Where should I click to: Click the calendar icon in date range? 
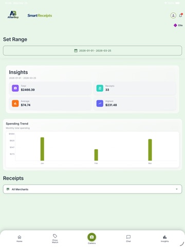(76, 50)
